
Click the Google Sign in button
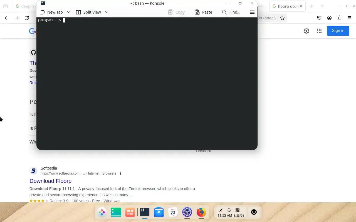338,31
